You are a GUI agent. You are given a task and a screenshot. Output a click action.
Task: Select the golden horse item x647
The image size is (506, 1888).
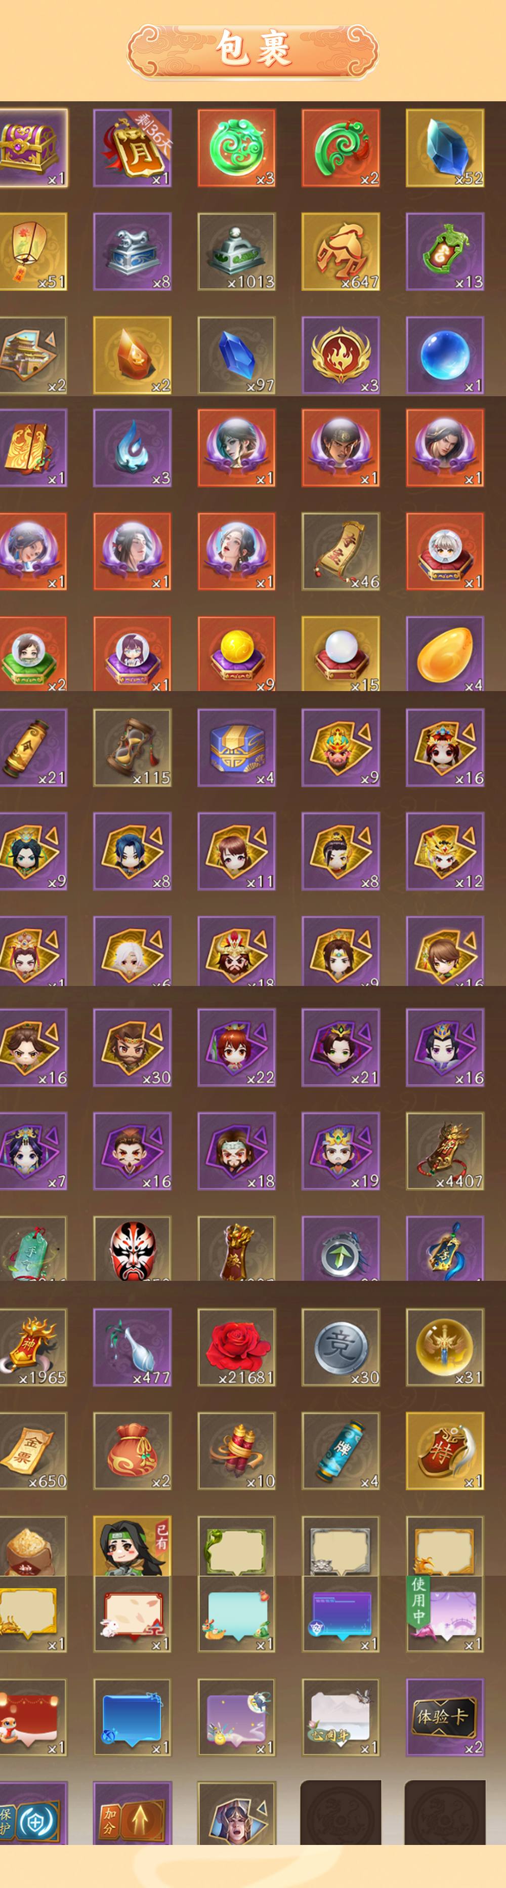[341, 252]
